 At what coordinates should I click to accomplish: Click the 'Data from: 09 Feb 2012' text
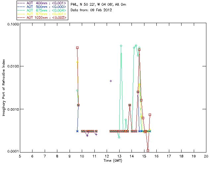point(91,10)
